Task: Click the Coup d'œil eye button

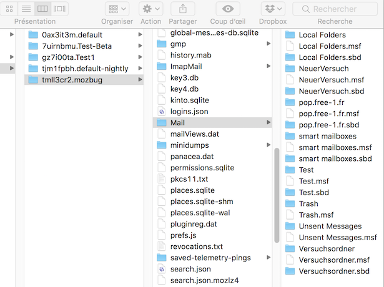Action: 228,9
